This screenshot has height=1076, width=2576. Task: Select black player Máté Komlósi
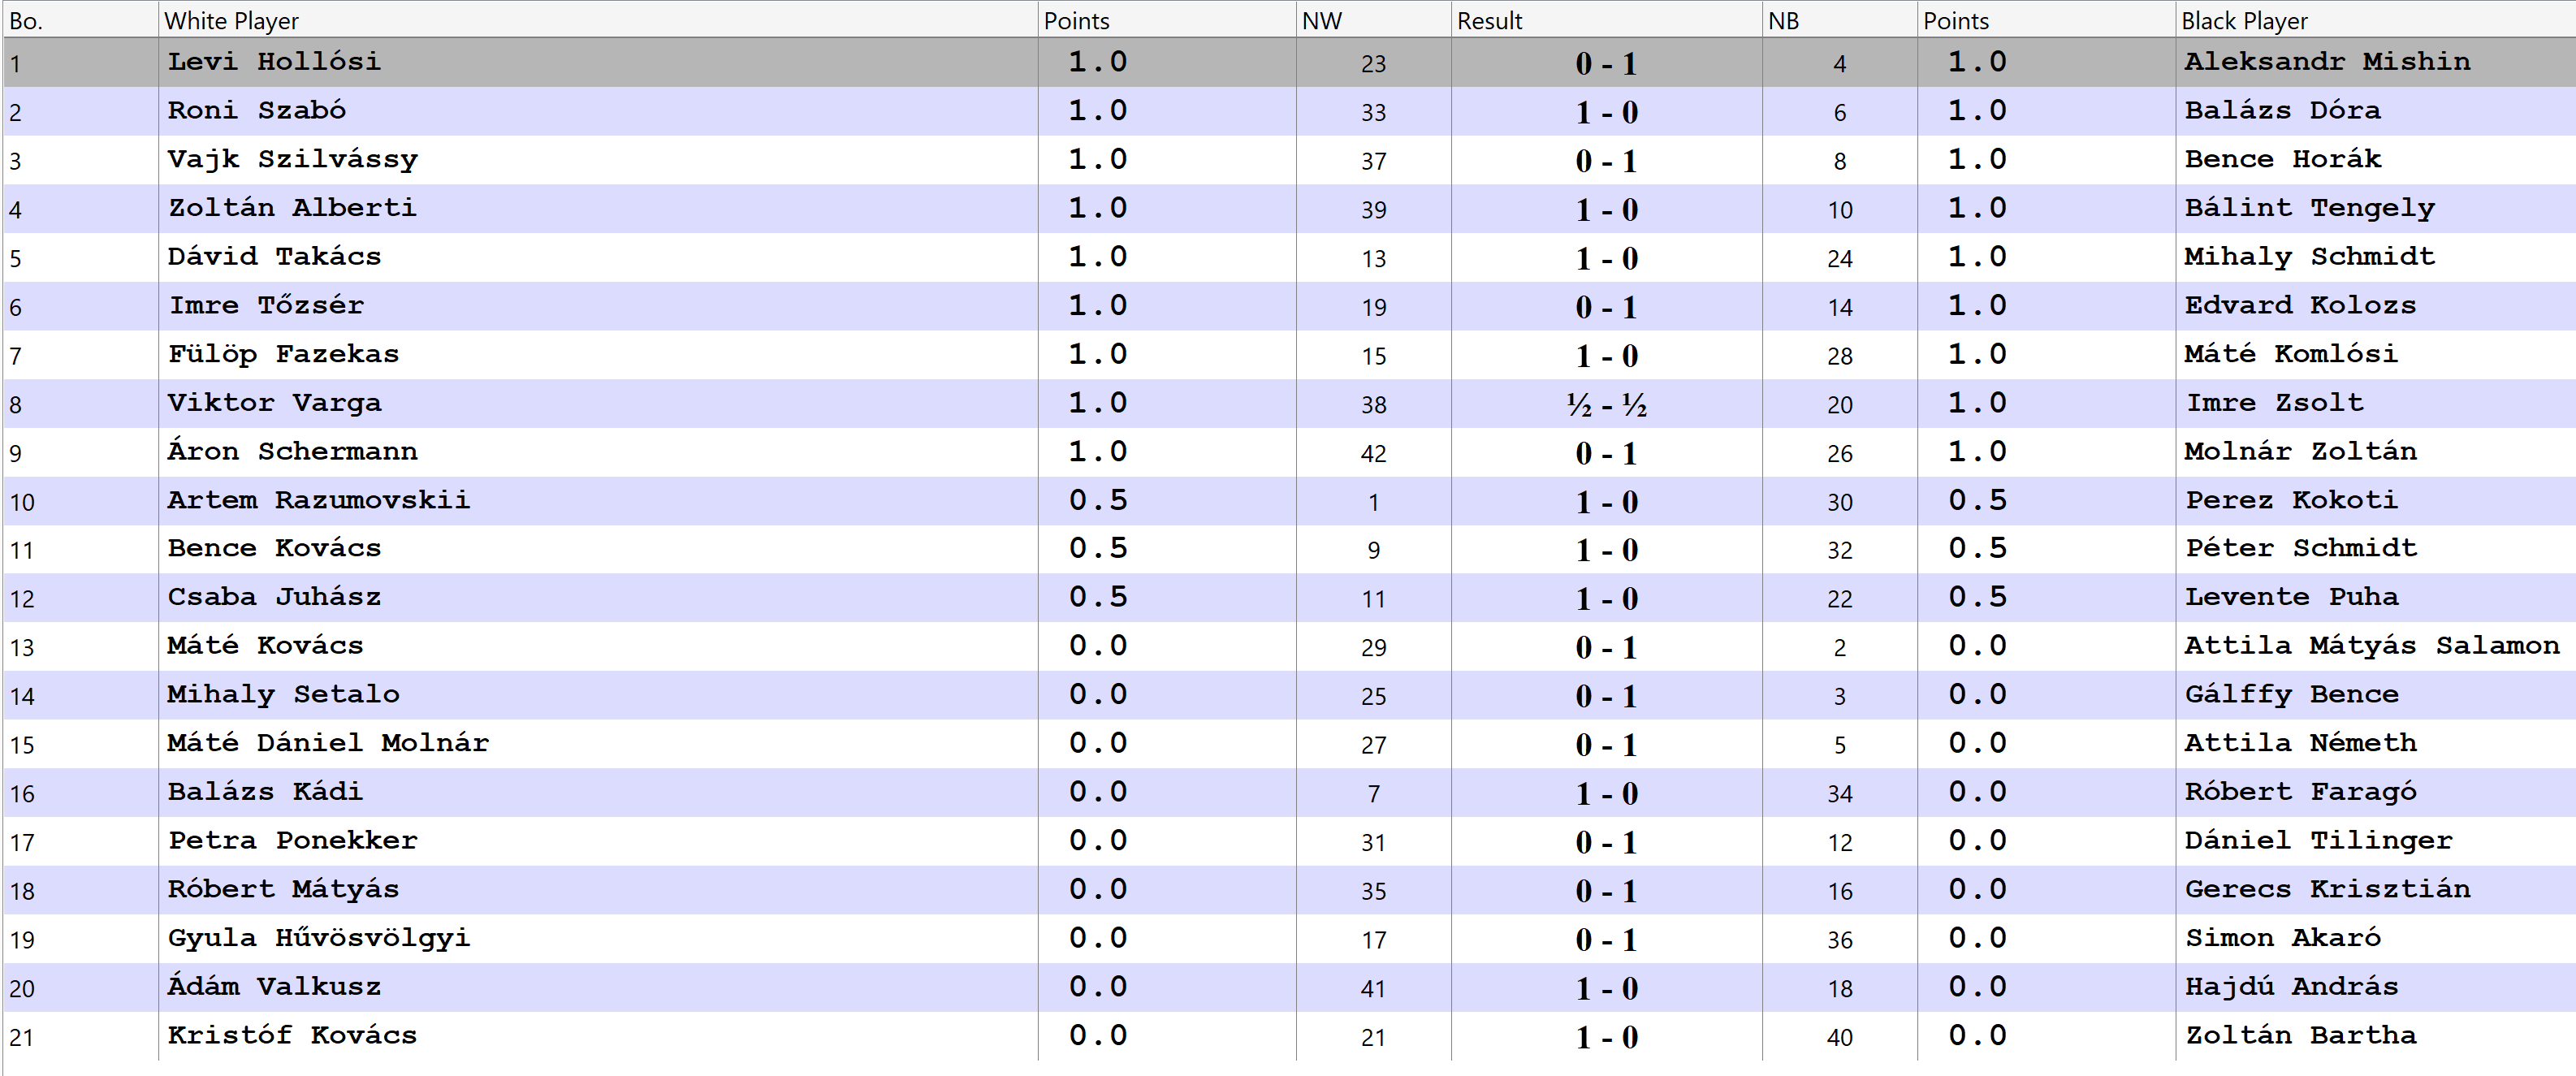point(2291,354)
